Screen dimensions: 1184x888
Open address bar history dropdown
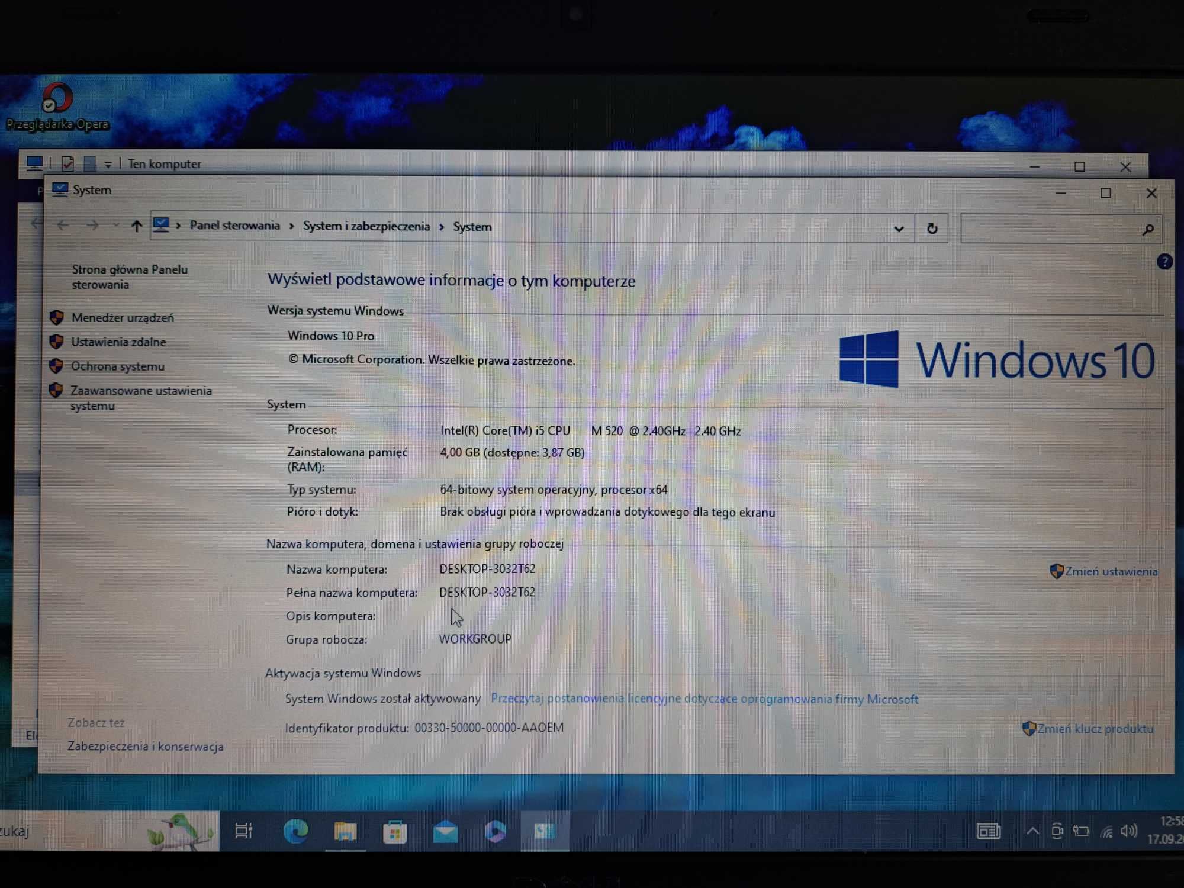coord(899,229)
